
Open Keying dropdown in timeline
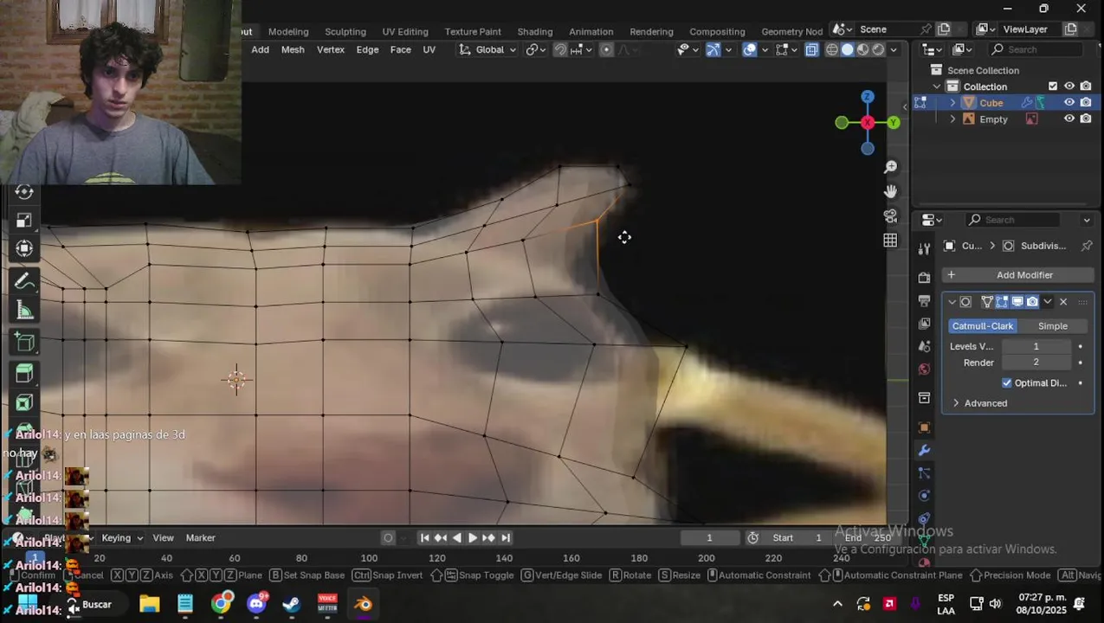click(122, 538)
